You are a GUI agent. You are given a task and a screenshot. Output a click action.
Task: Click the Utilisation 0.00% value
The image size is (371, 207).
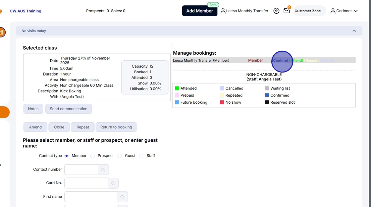(x=155, y=89)
